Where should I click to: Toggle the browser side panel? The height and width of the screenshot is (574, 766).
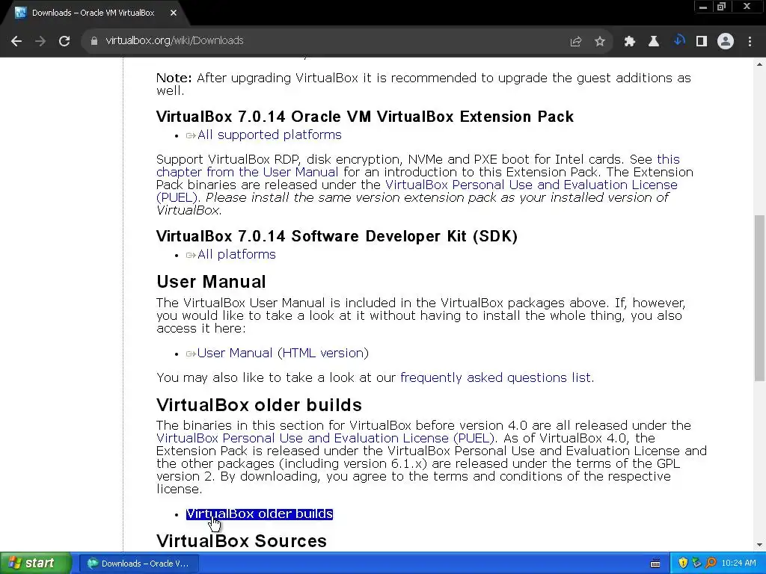click(x=702, y=42)
